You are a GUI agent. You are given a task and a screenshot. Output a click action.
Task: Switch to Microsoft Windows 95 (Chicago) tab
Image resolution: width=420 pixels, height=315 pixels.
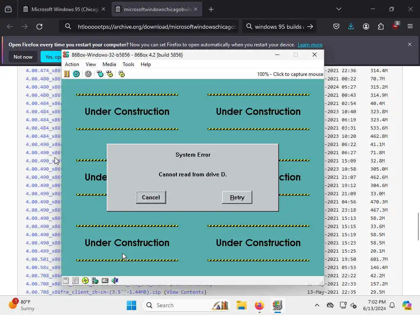tap(64, 9)
